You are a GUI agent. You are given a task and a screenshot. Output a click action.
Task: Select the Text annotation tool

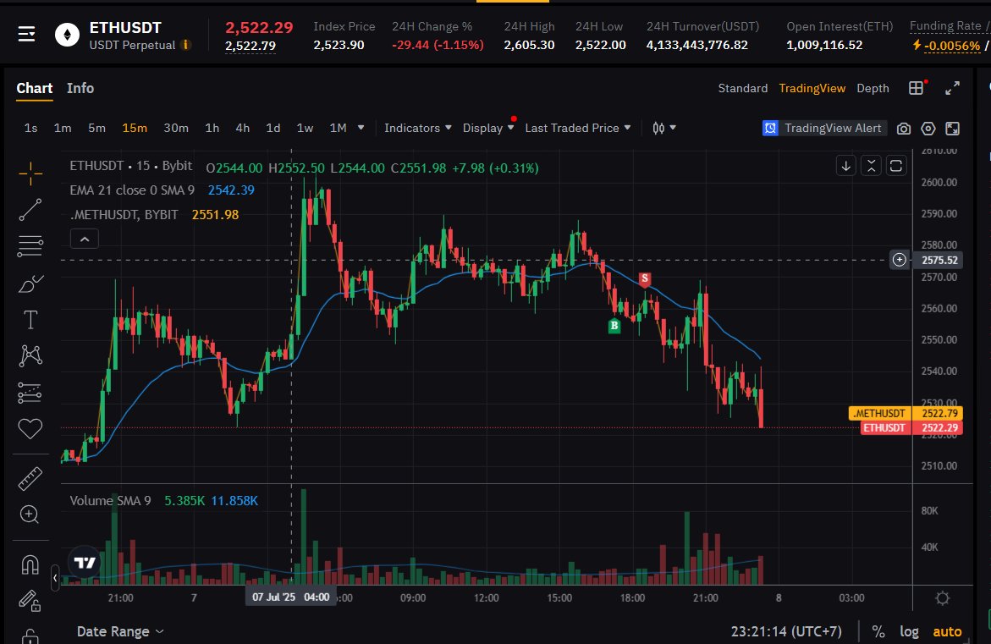(x=30, y=320)
